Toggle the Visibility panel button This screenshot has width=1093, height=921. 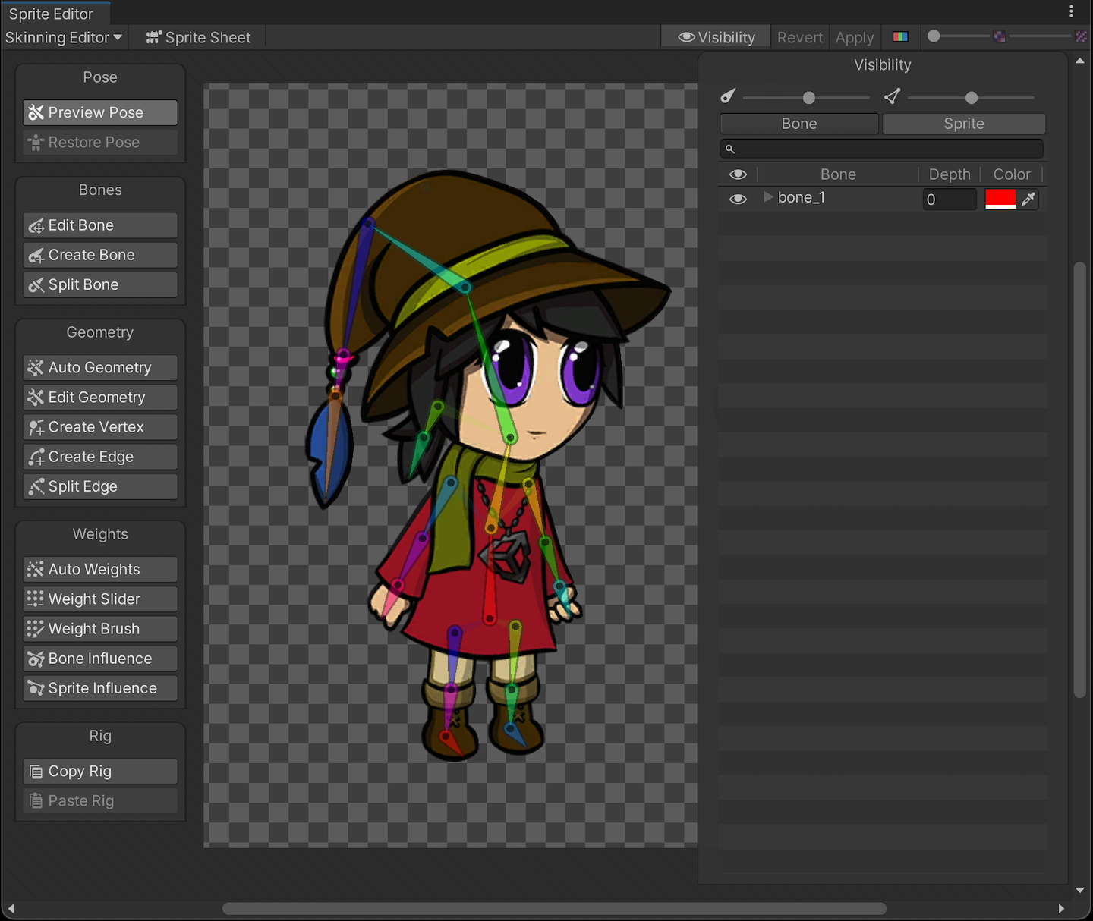717,37
